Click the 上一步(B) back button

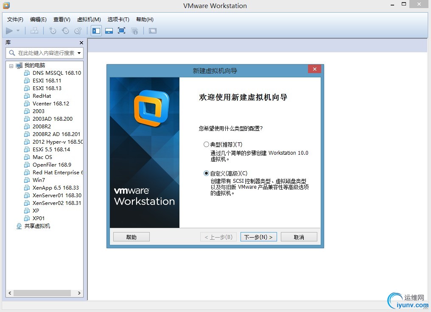218,237
